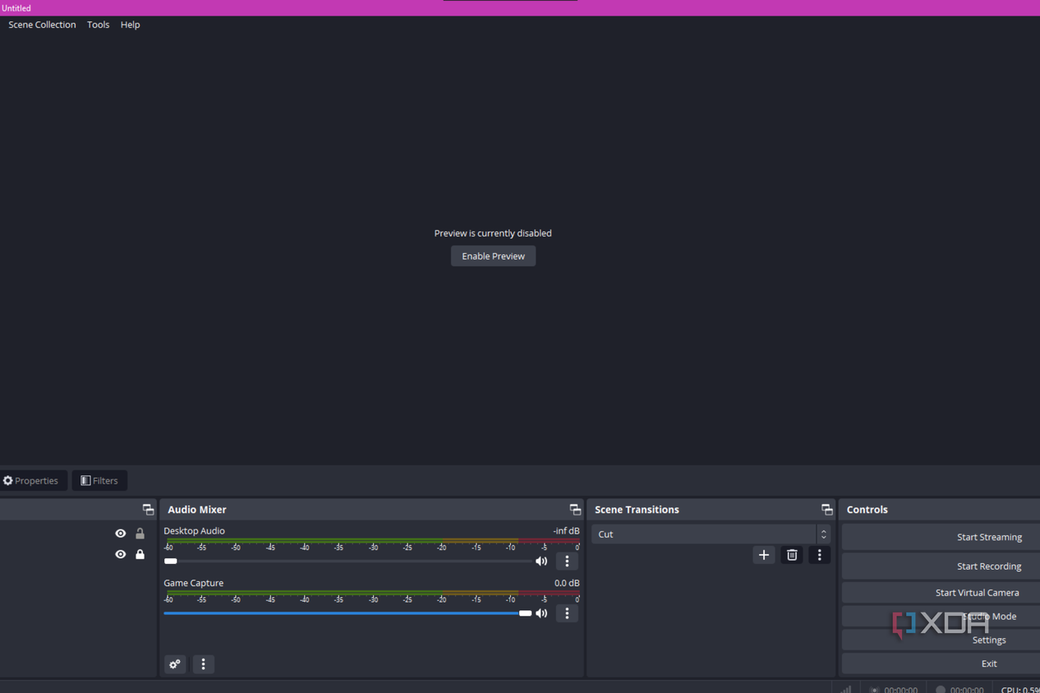Float the Scene Transitions dock
Image resolution: width=1040 pixels, height=693 pixels.
826,509
